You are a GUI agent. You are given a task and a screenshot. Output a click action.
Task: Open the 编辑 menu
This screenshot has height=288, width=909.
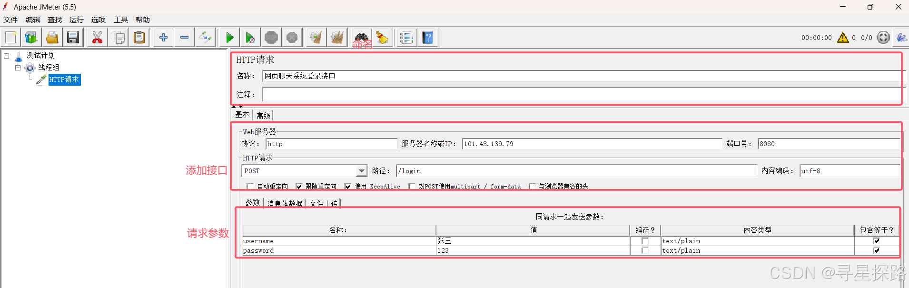(x=33, y=20)
